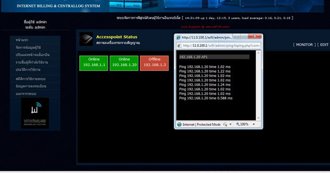Click ping line showing time 0.588 ms

206,98
